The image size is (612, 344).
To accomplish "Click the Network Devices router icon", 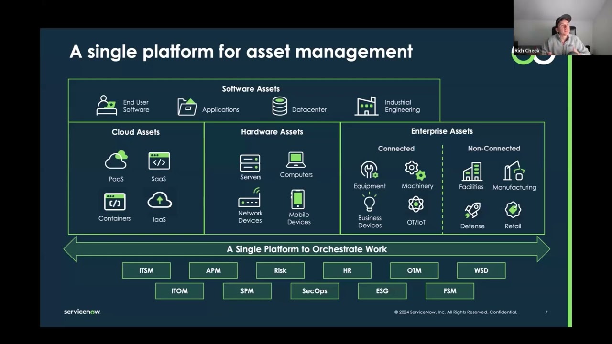I will point(250,198).
